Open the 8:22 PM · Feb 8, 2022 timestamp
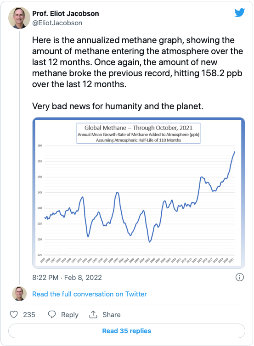254x346 pixels. pyautogui.click(x=67, y=277)
